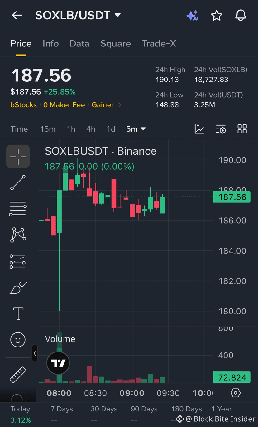Switch to the Info tab
Screen dimensions: 258x427
click(50, 44)
